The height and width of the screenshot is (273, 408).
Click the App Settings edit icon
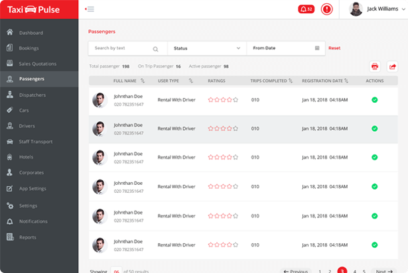click(x=10, y=188)
